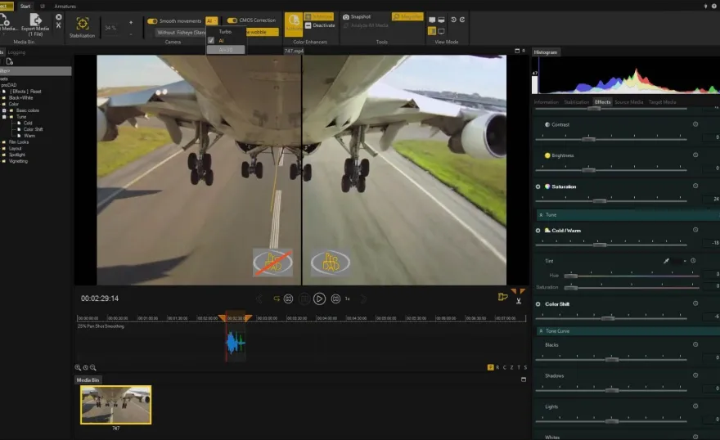Click the right orange out-point marker
The image size is (720, 440).
point(248,318)
